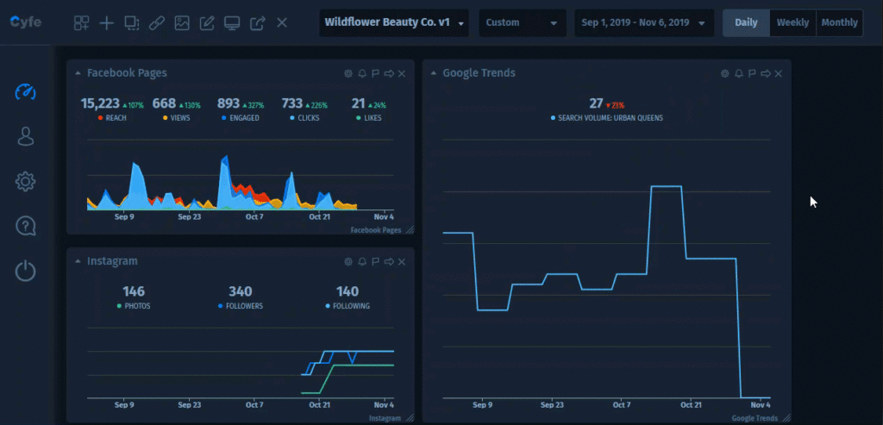Click the Google Trends widget resize handle

[786, 418]
